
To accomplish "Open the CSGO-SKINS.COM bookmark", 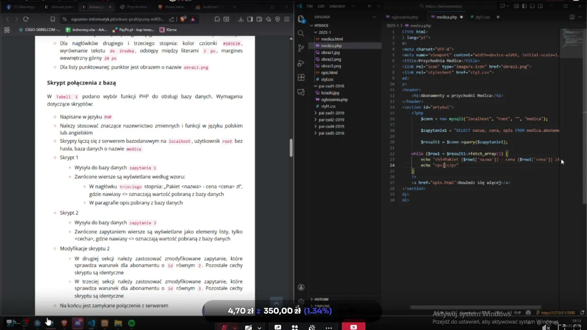I will click(39, 30).
